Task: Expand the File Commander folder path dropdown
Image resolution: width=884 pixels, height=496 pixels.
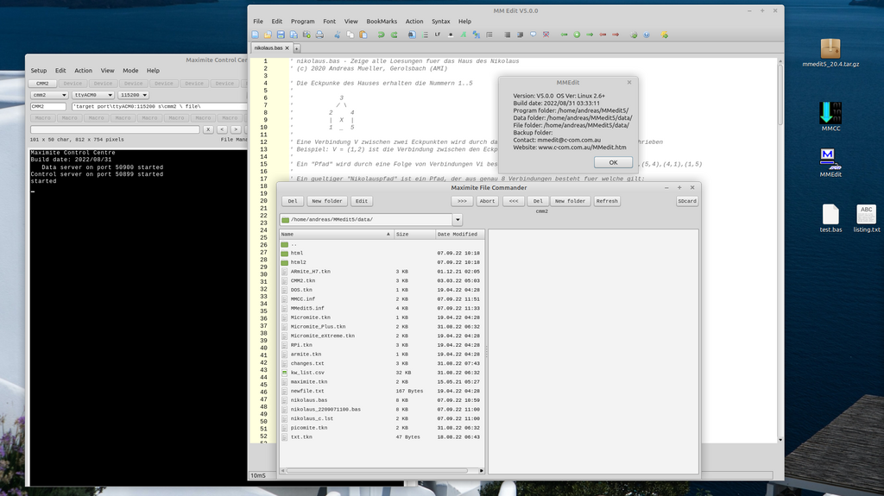Action: 458,220
